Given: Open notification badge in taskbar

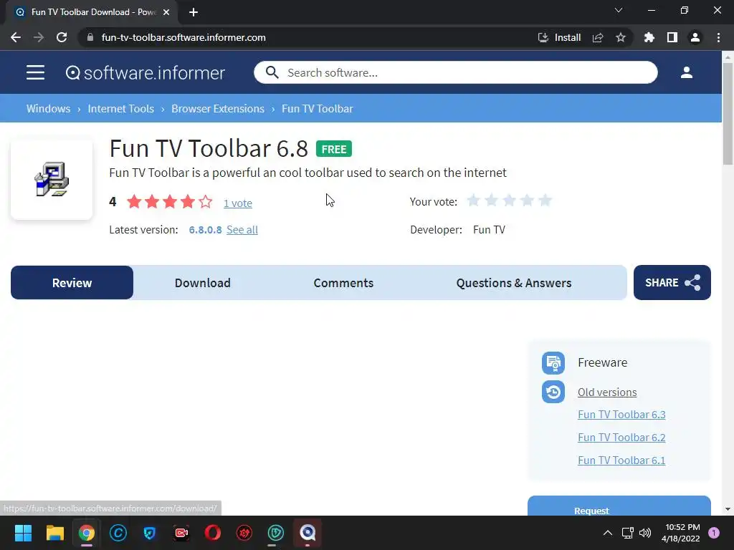Looking at the screenshot, I should point(714,533).
